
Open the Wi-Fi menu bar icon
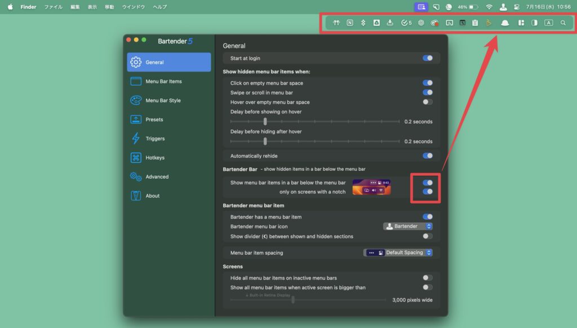[489, 7]
